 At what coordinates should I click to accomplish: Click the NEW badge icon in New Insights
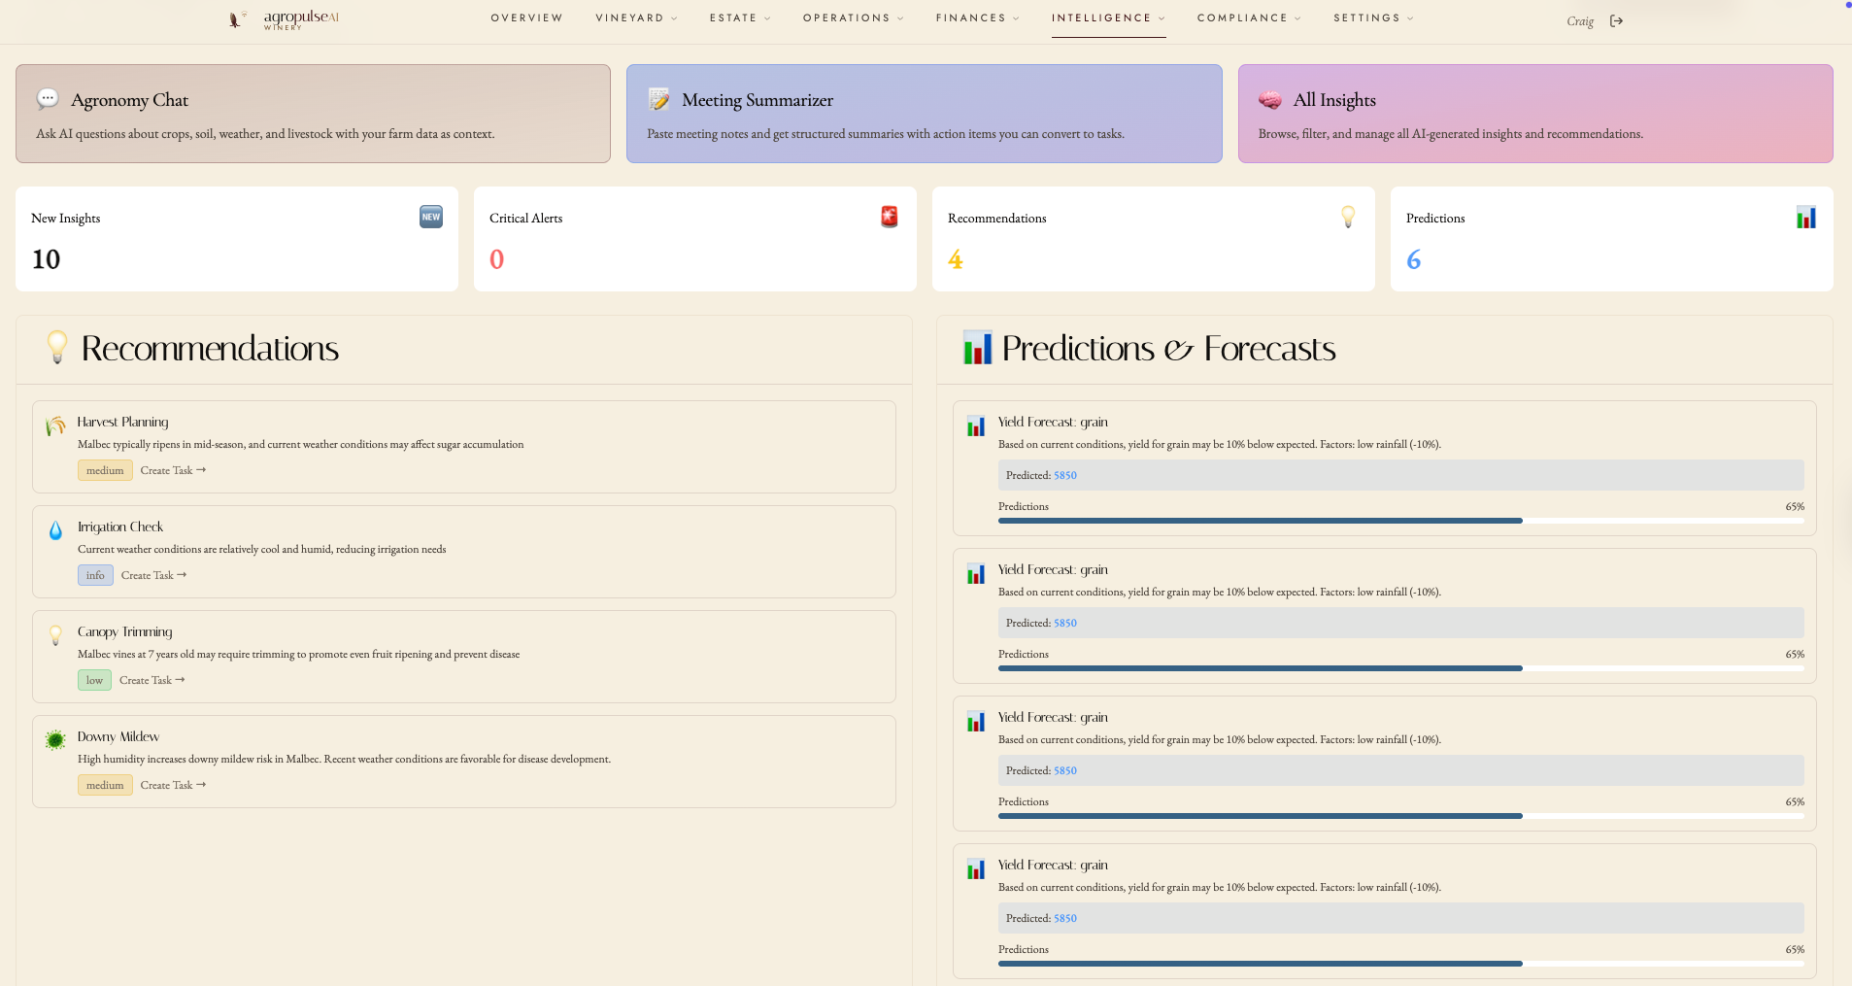(431, 217)
